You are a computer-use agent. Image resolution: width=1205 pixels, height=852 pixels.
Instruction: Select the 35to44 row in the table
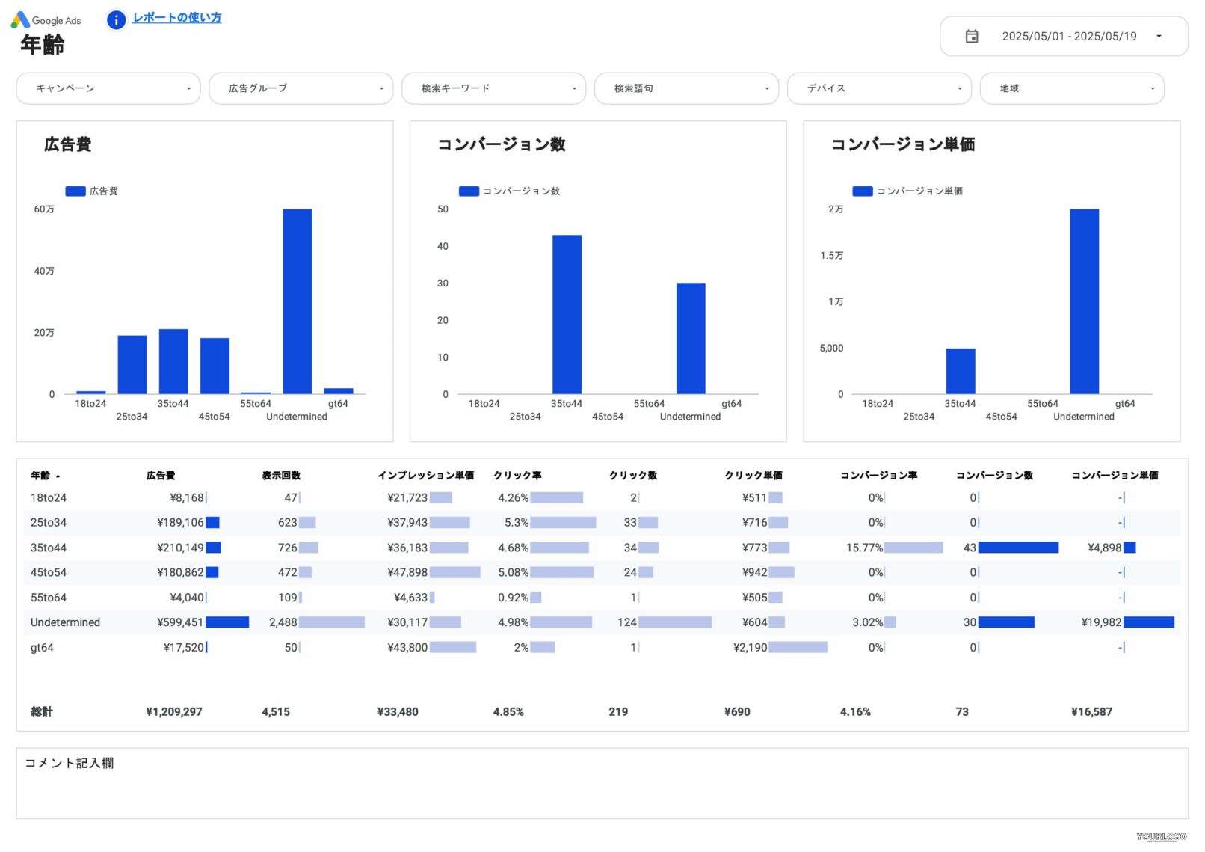pyautogui.click(x=49, y=548)
